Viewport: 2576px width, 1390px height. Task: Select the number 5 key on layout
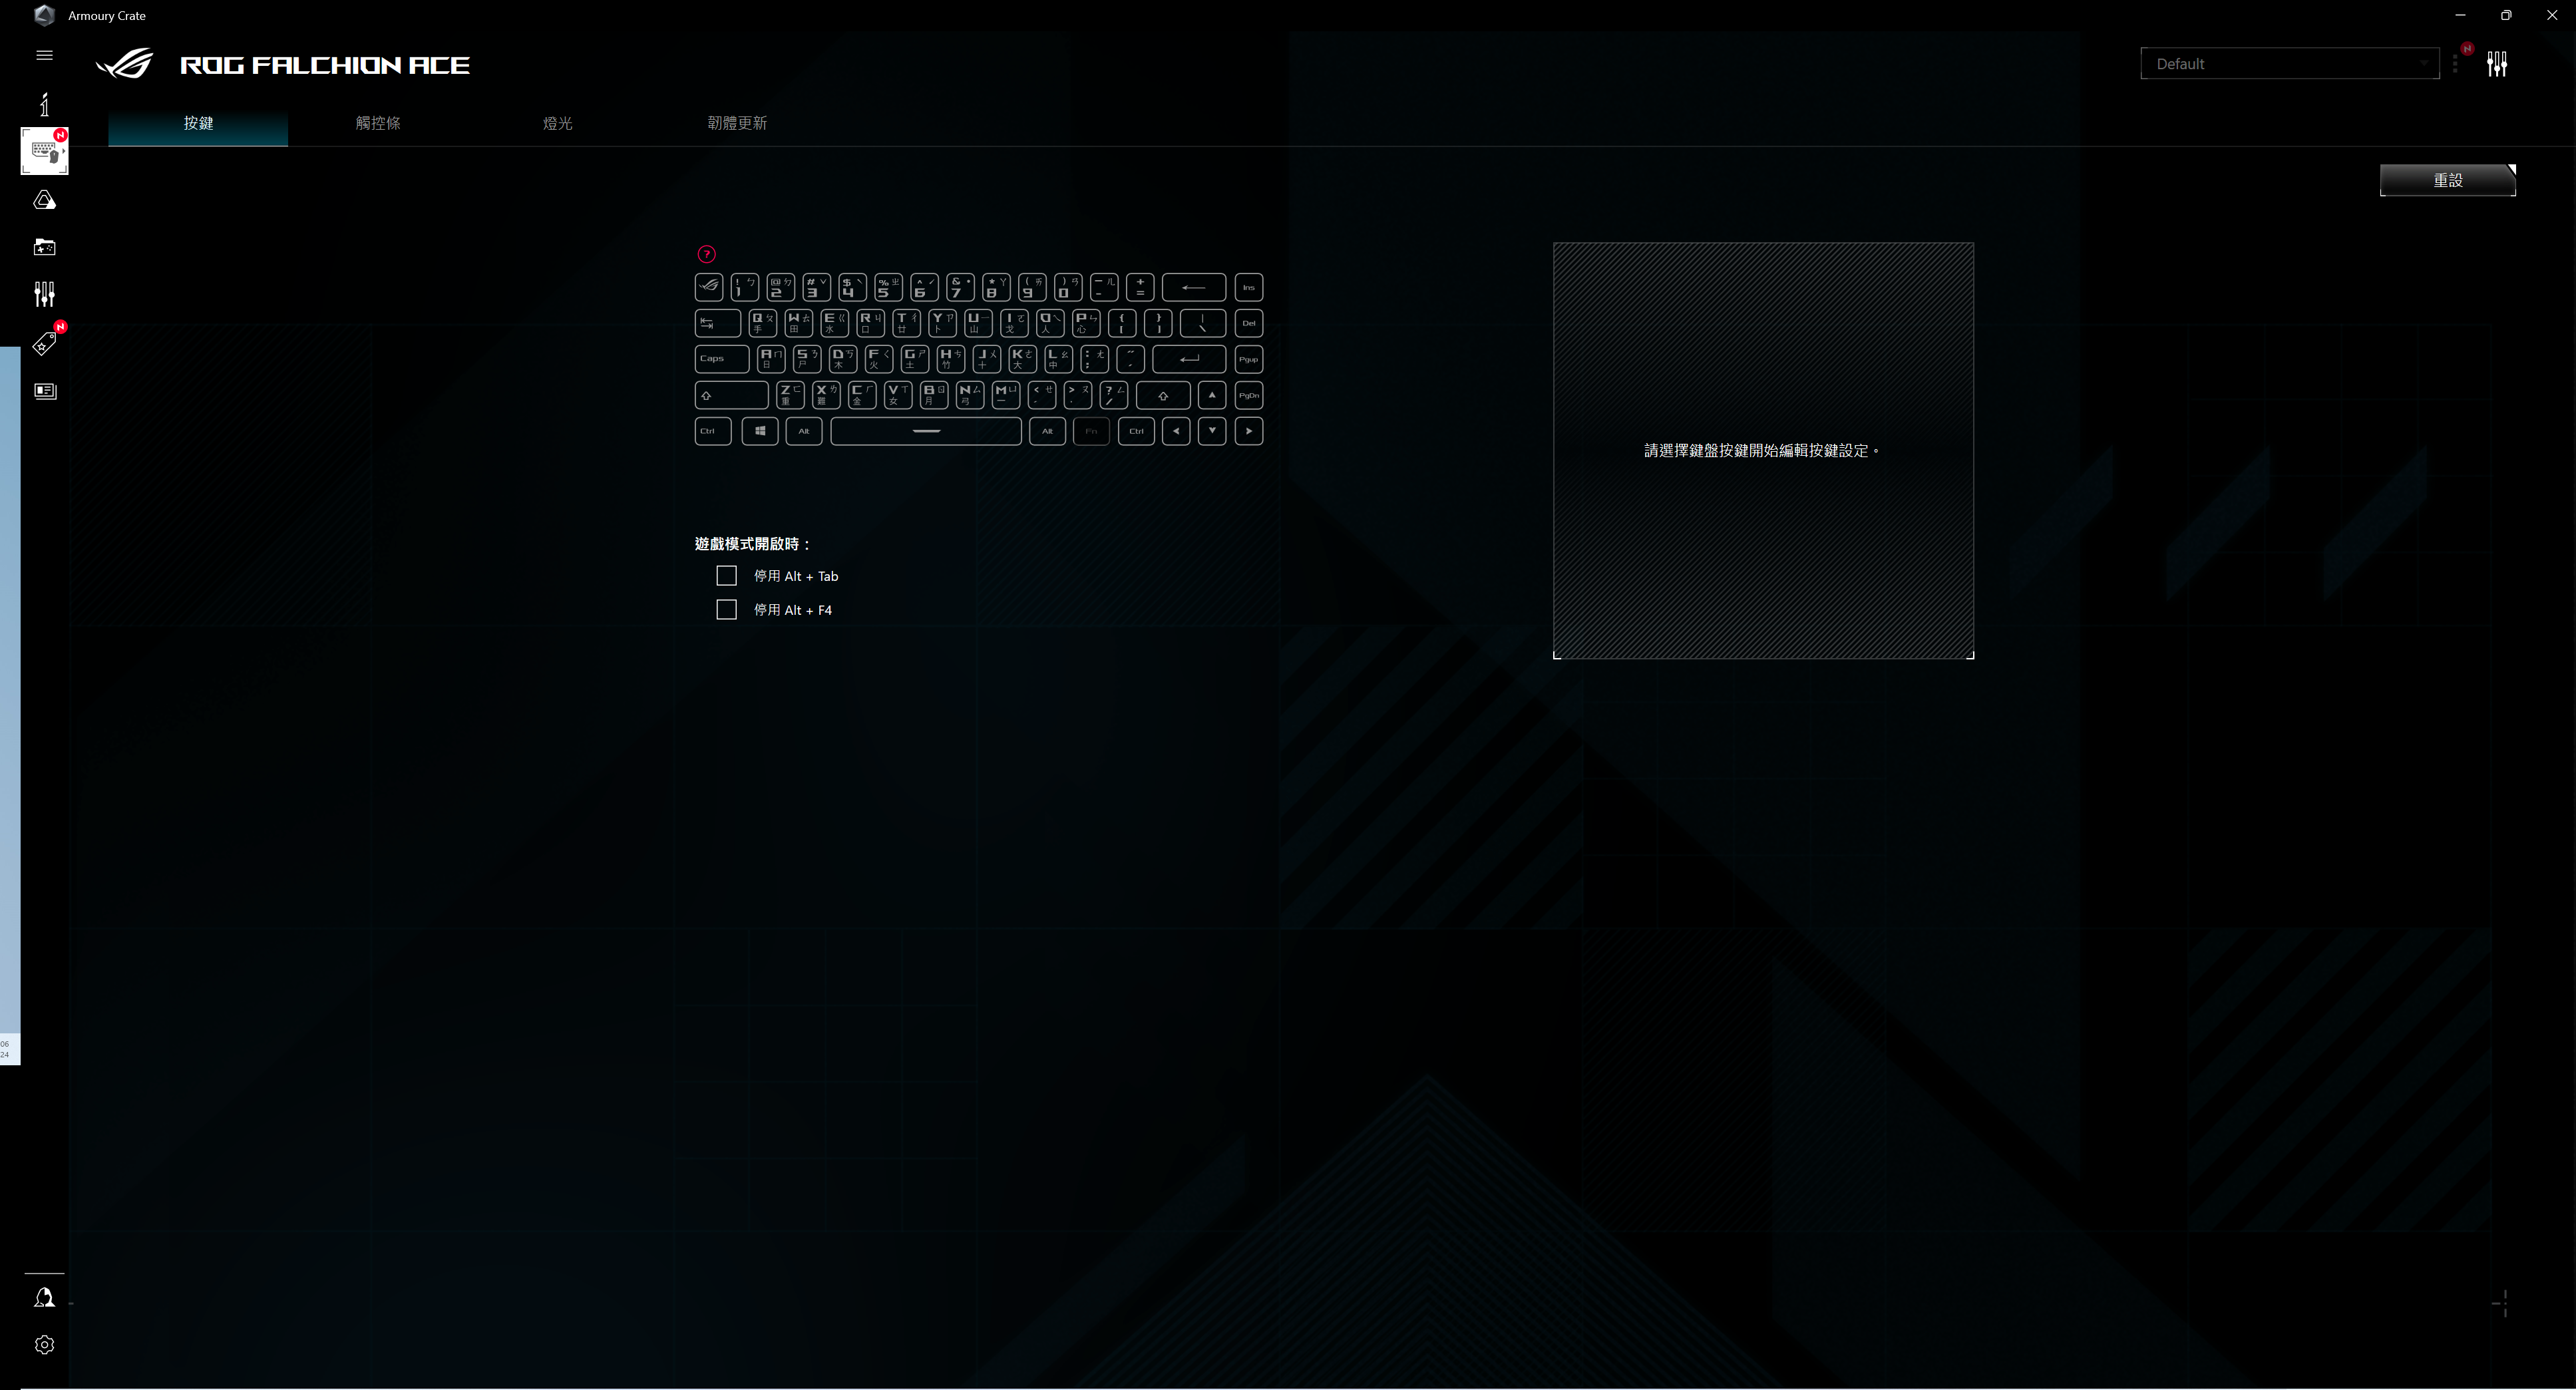click(x=888, y=287)
